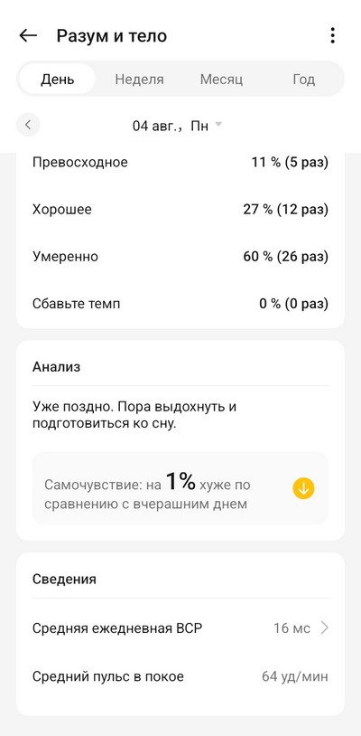The image size is (361, 736).
Task: Go to previous day with left chevron
Action: coord(28,125)
